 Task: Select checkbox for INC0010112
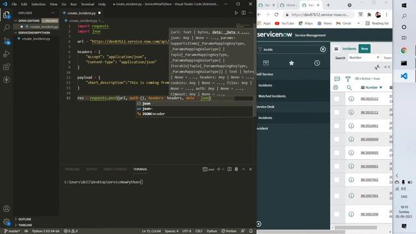[x=337, y=99]
